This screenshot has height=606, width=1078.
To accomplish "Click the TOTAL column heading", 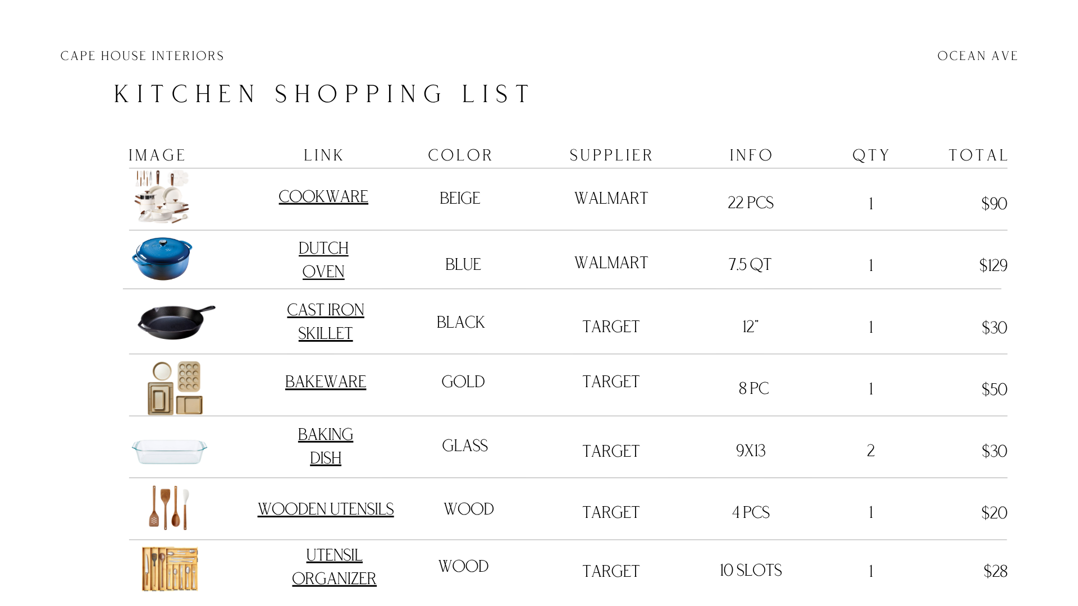I will point(978,155).
